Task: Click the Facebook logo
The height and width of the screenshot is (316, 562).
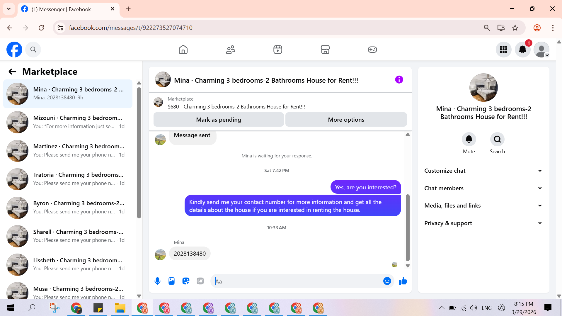Action: click(14, 50)
